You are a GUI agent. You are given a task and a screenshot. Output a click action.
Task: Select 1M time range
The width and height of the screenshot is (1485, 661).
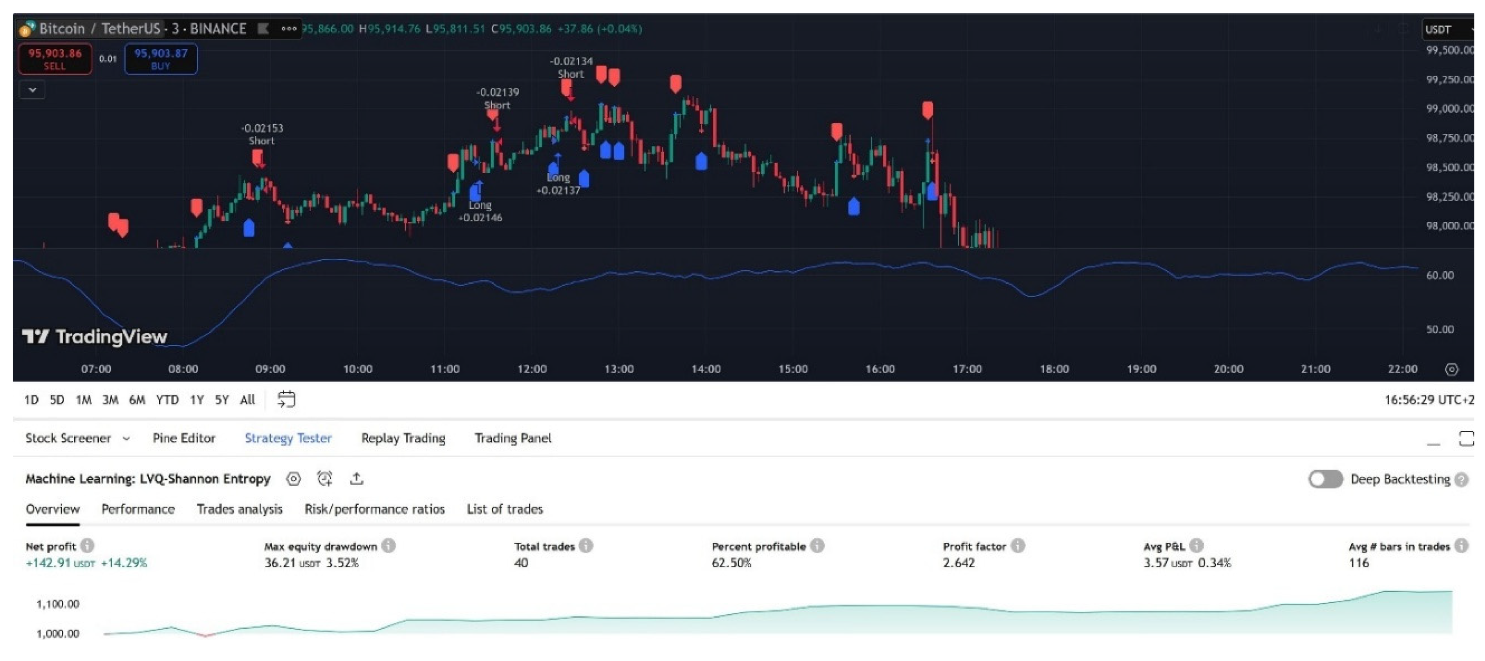click(x=84, y=400)
